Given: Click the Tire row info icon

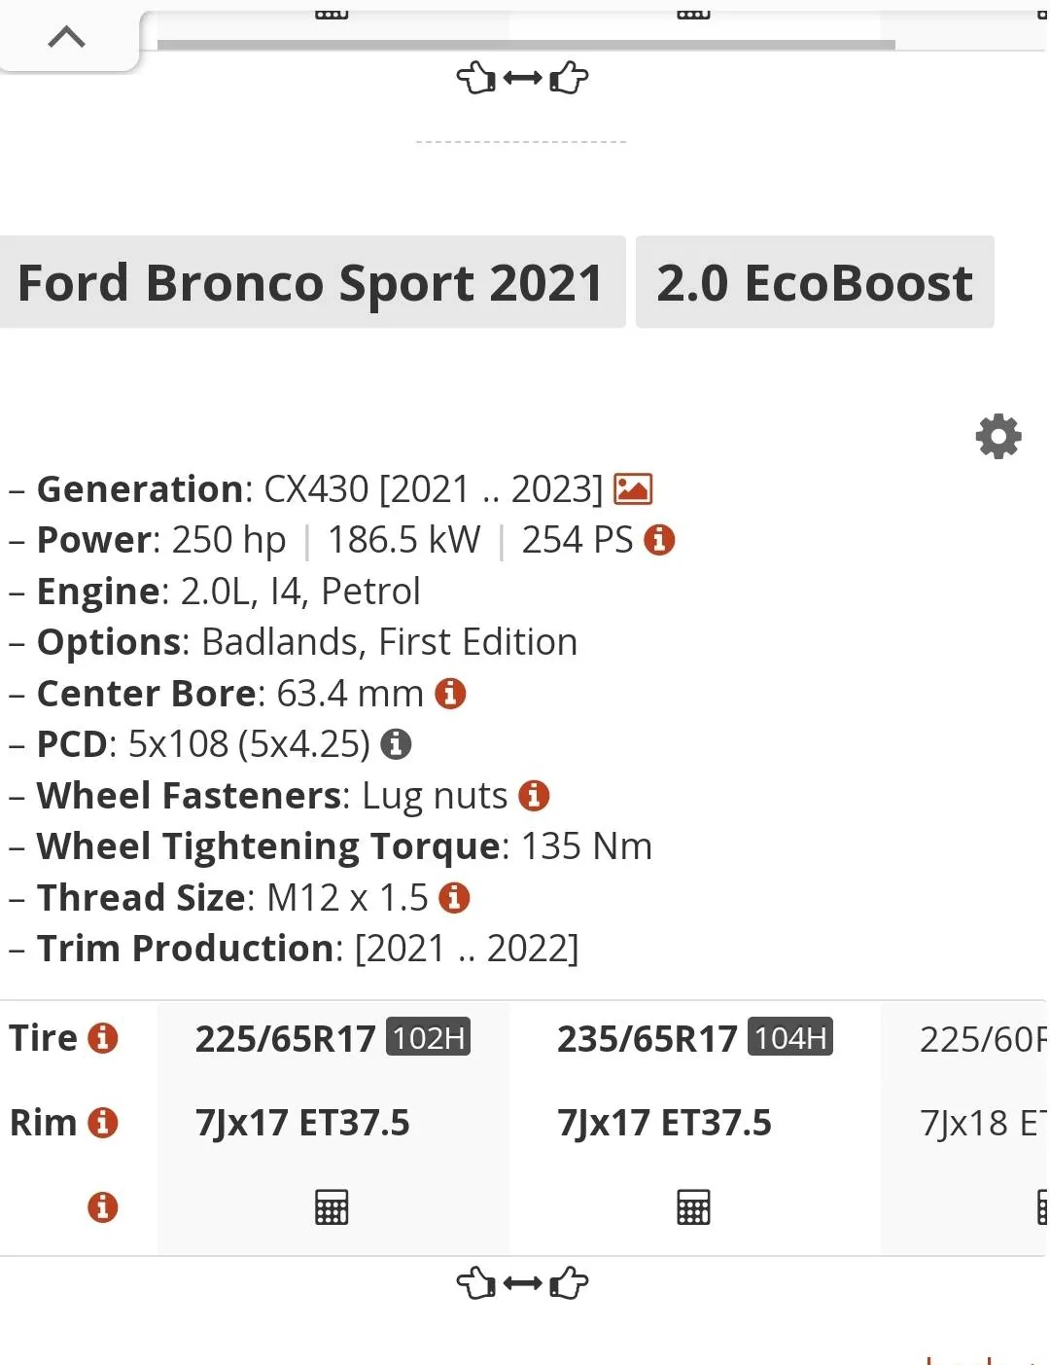Looking at the screenshot, I should (x=103, y=1037).
